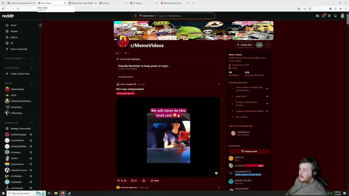Viewport: 349px width, 196px height.
Task: Collapse the Games on Reddit section
Action: point(32,58)
